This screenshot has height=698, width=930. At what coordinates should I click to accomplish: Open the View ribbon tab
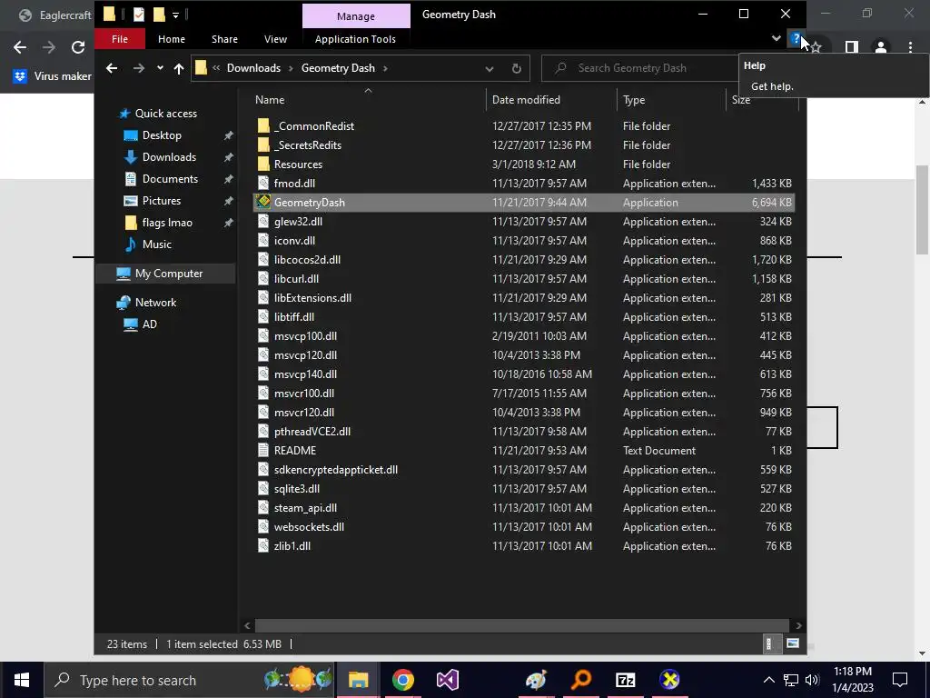[275, 39]
